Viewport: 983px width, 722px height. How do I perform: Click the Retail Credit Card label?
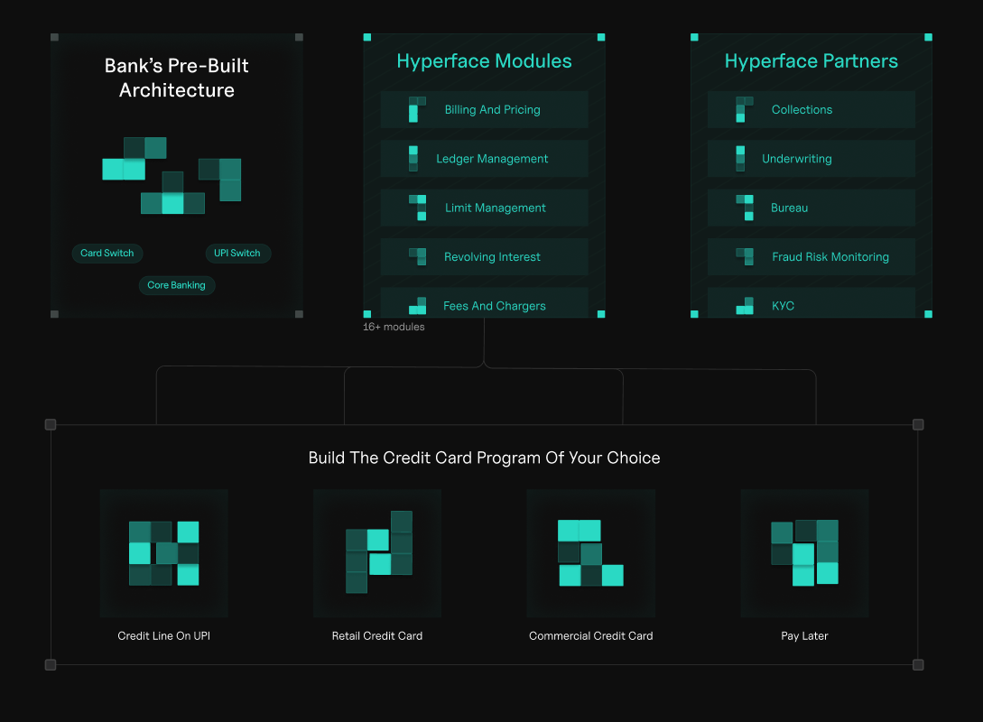(x=377, y=635)
